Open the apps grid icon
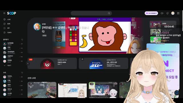This screenshot has height=103, width=183. pos(178,13)
